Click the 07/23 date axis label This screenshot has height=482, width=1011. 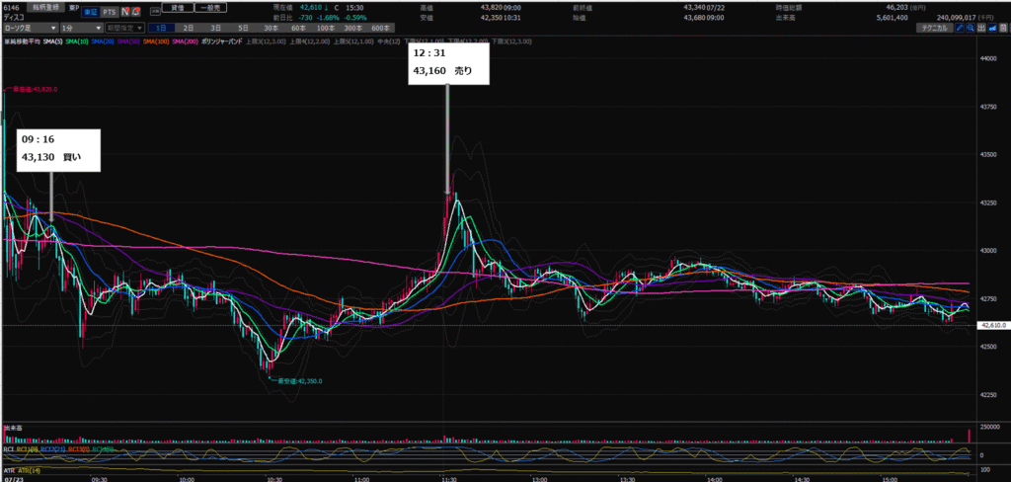click(14, 479)
